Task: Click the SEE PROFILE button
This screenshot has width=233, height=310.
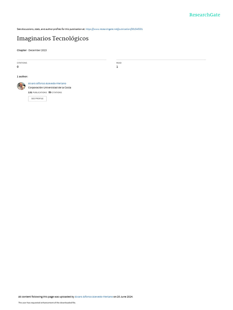Action: point(37,99)
